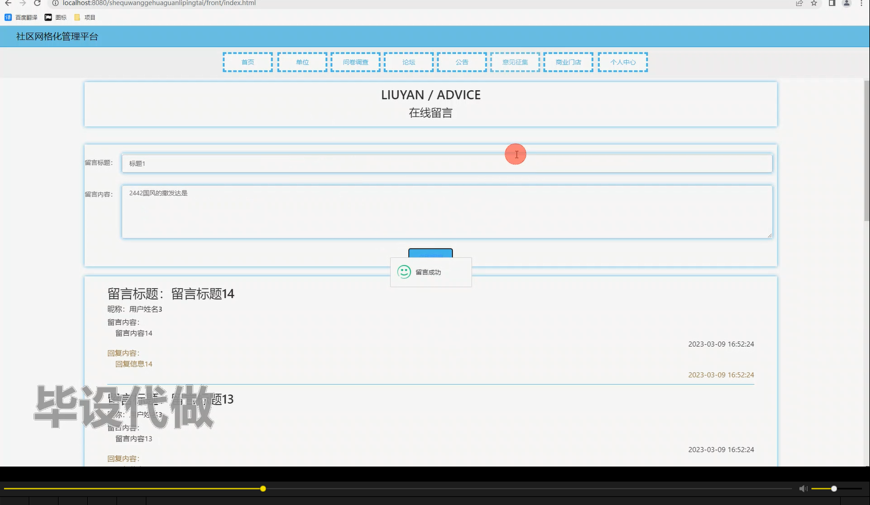Click message 14's post timestamp
This screenshot has width=870, height=505.
721,344
